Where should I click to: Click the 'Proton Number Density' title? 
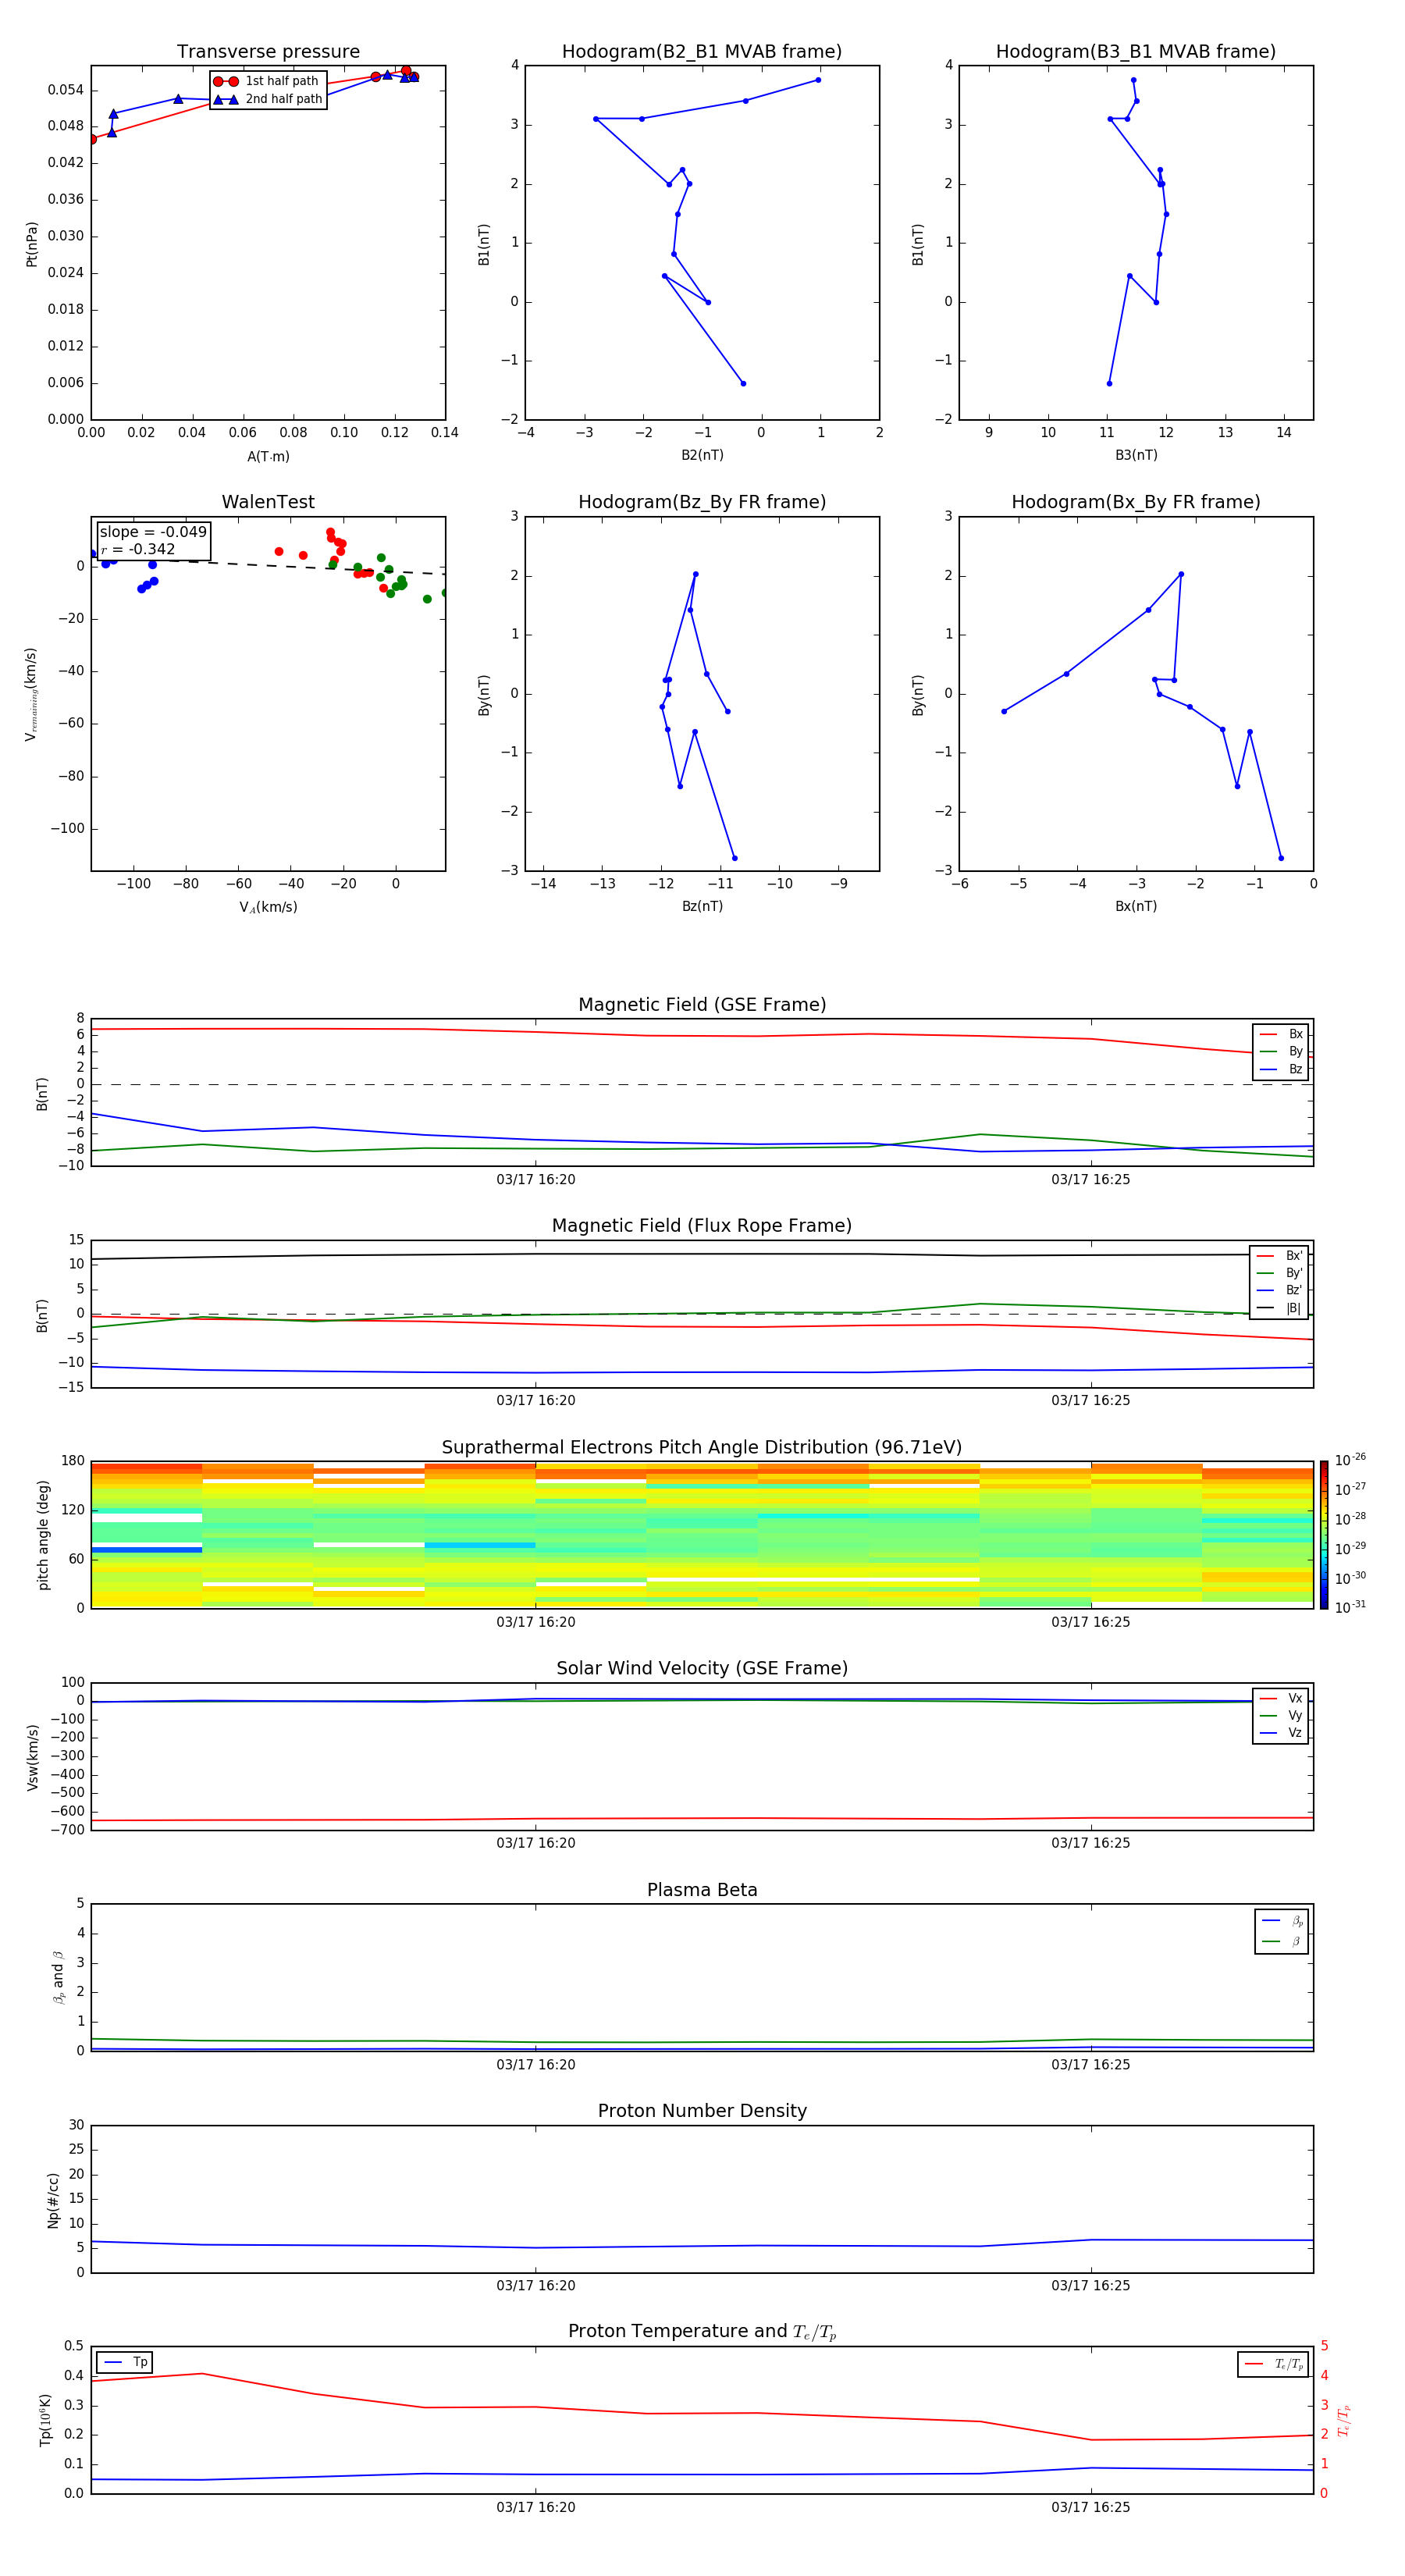tap(702, 2111)
